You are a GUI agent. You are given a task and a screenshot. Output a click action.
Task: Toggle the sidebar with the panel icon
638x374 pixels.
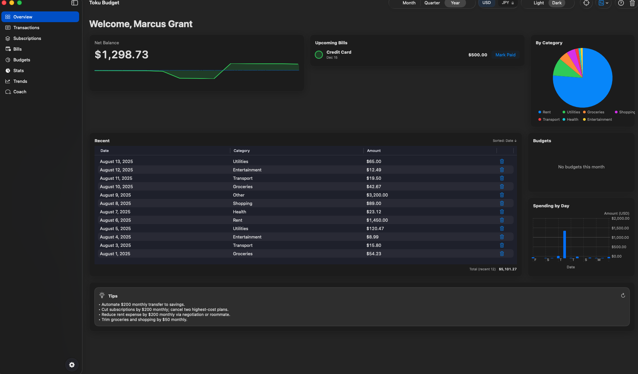point(74,3)
